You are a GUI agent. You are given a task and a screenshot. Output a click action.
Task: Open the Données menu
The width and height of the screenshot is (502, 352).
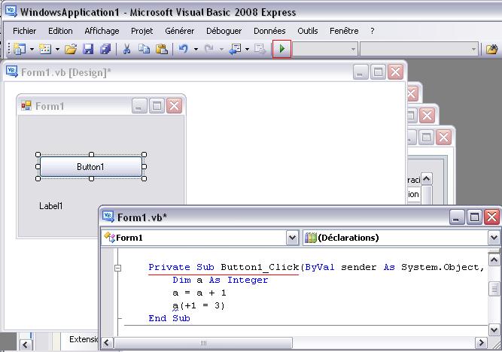pos(269,31)
